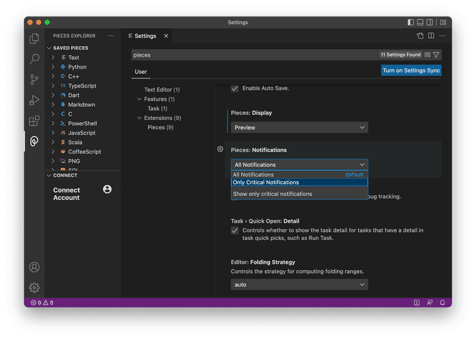
Task: Toggle primary sidebar layout icon
Action: point(411,22)
